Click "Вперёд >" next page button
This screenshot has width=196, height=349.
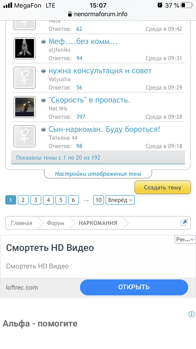(x=120, y=200)
